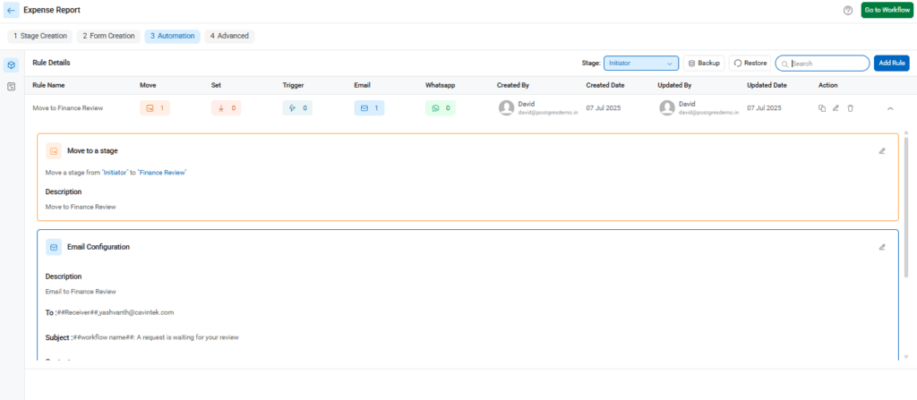Image resolution: width=917 pixels, height=400 pixels.
Task: Open the second left sidebar icon
Action: click(x=12, y=87)
